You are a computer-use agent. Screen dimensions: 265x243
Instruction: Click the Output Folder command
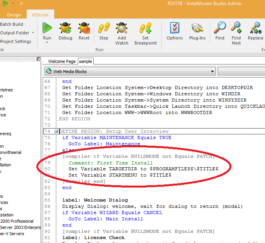click(14, 33)
